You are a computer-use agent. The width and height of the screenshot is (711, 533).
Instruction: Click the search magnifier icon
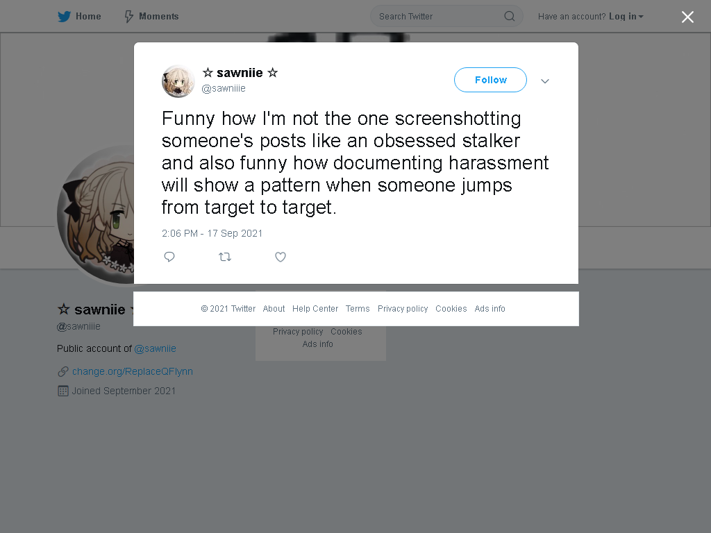[509, 17]
